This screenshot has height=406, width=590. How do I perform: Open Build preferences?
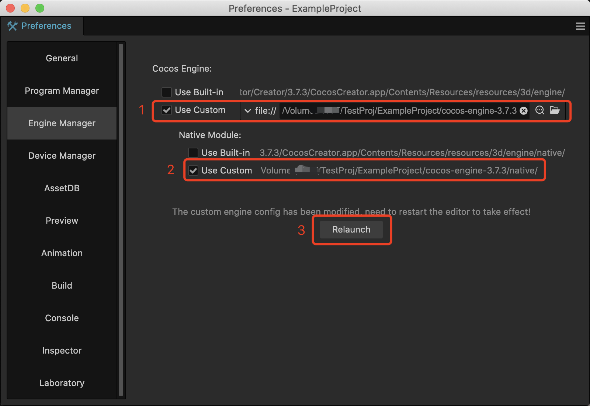pos(62,286)
